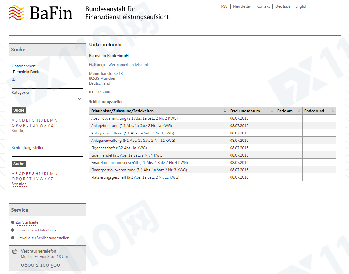Click letter W in Schlichtungsstelle alphabet list
This screenshot has width=349, height=274.
[x=41, y=179]
